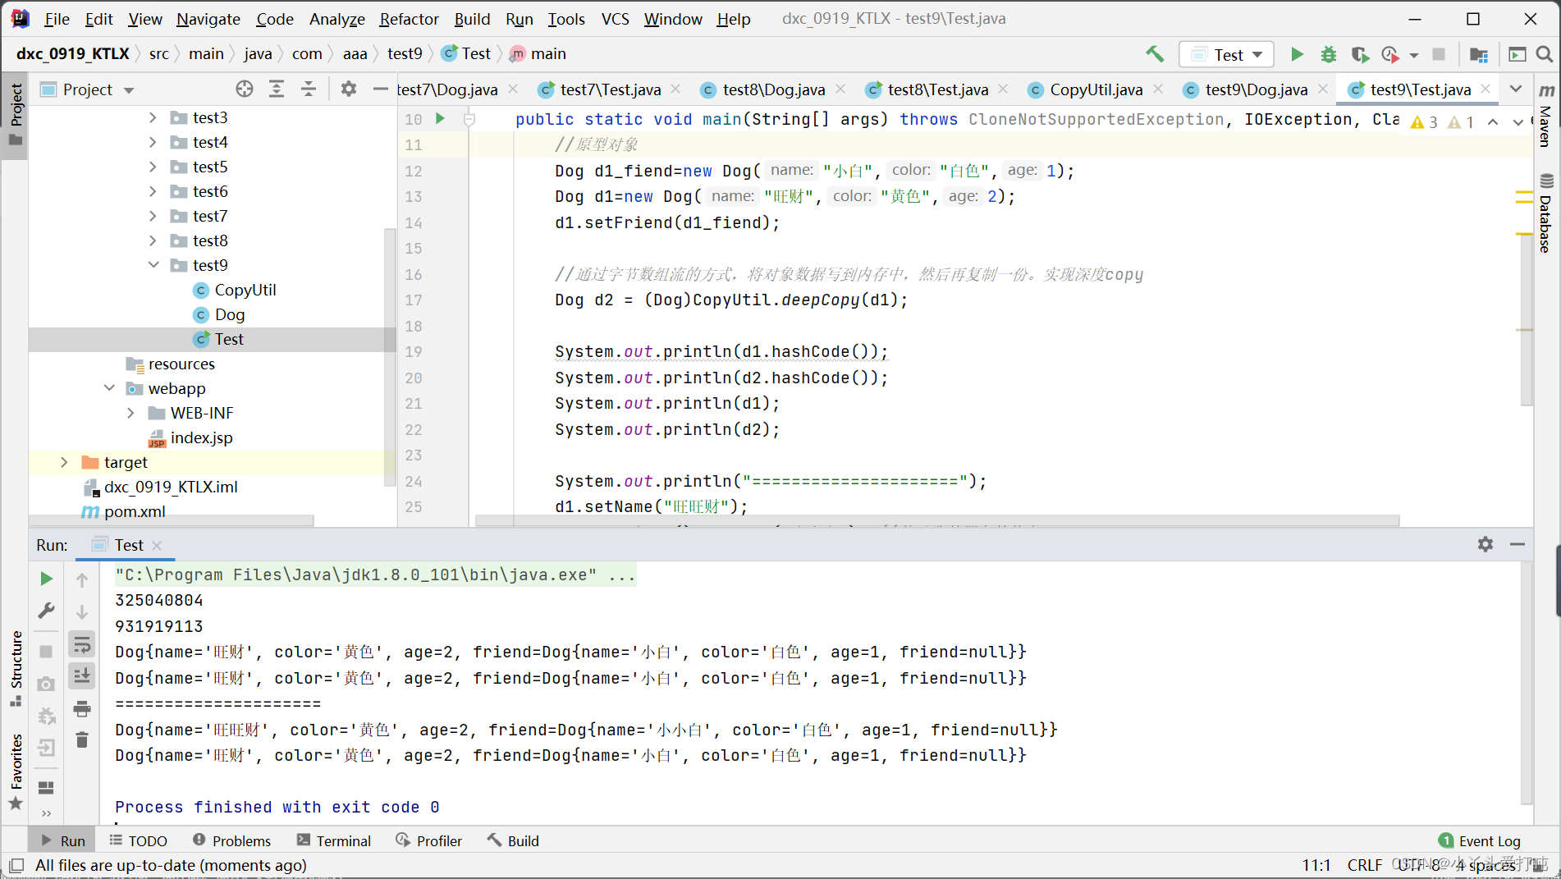Switch to test8\Dog.java tab

[x=773, y=89]
